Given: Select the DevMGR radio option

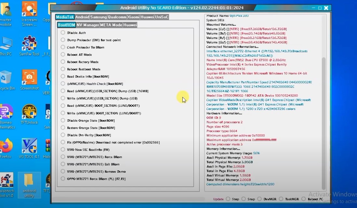Looking at the screenshot, I should [259, 199].
